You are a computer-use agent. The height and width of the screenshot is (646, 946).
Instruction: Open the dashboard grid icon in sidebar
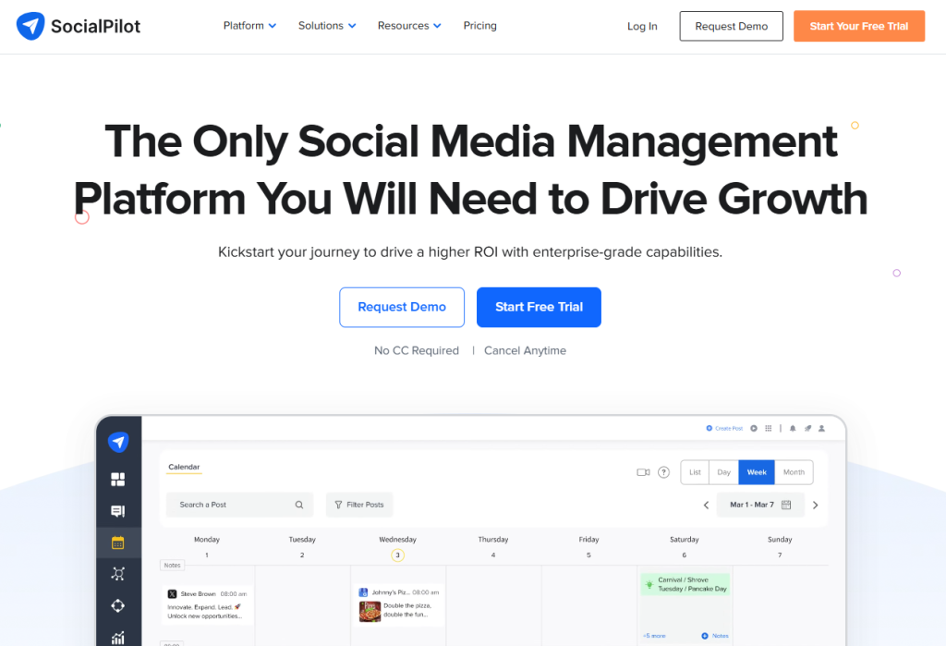(118, 480)
